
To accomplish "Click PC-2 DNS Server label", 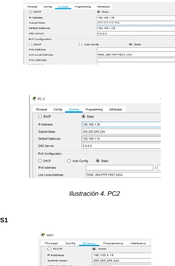I will (x=46, y=146).
